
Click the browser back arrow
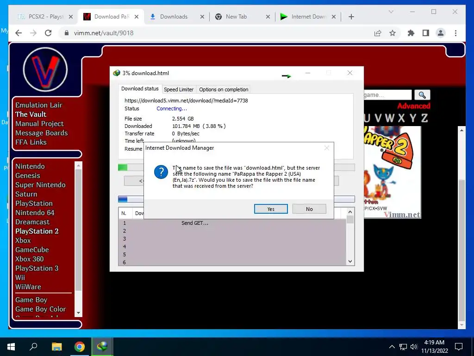pyautogui.click(x=19, y=33)
